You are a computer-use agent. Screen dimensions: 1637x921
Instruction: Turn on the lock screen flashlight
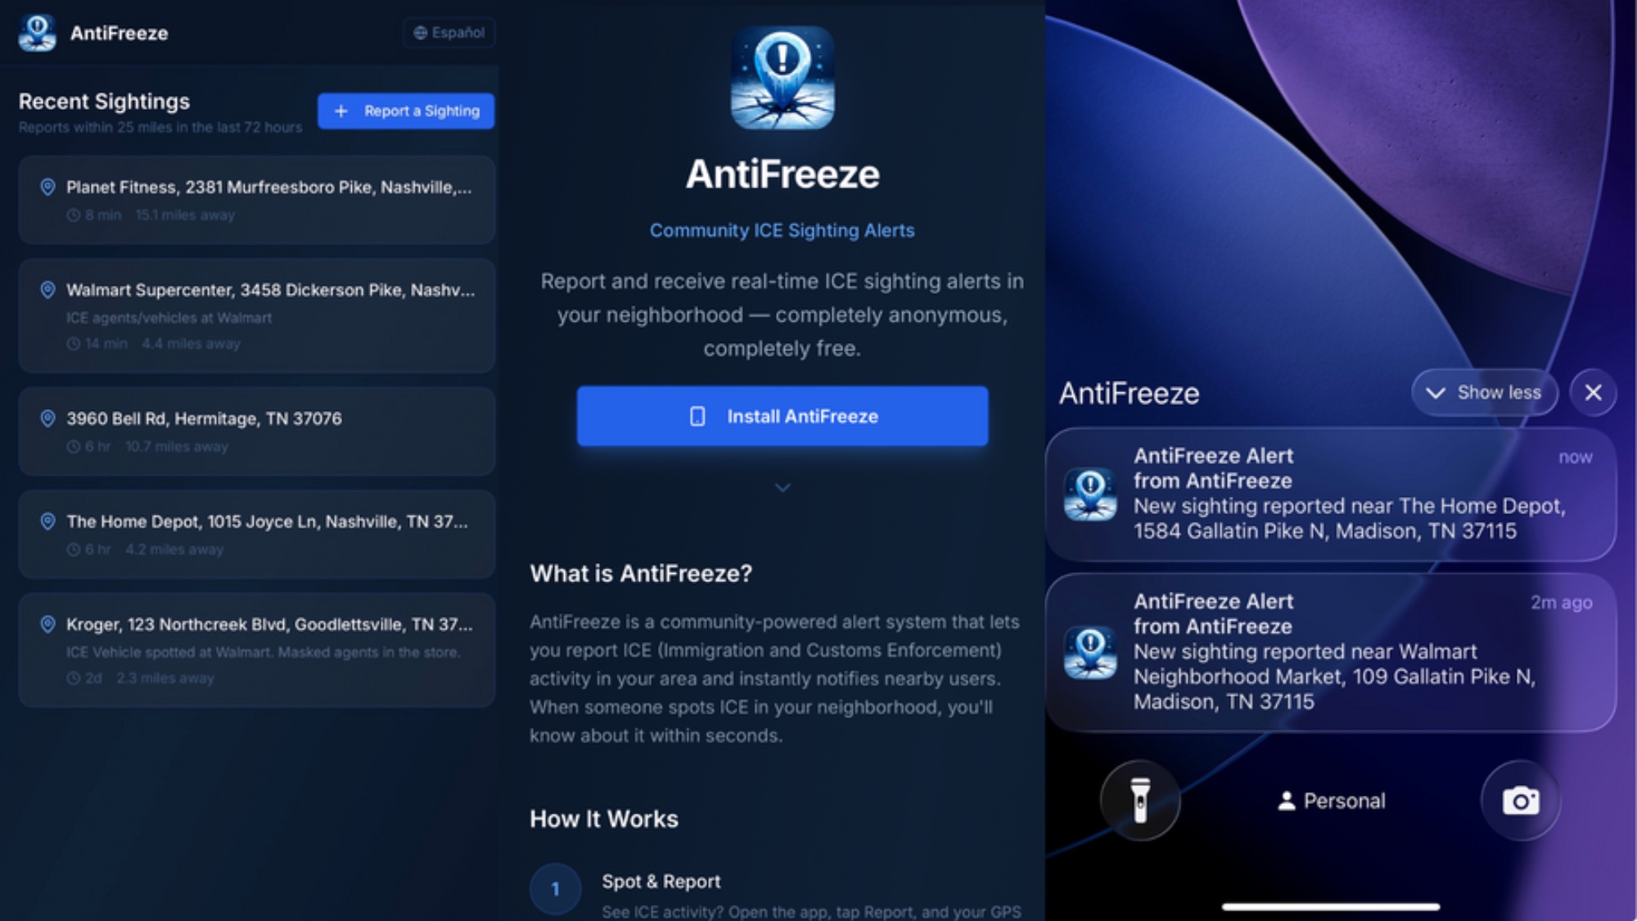pos(1140,800)
